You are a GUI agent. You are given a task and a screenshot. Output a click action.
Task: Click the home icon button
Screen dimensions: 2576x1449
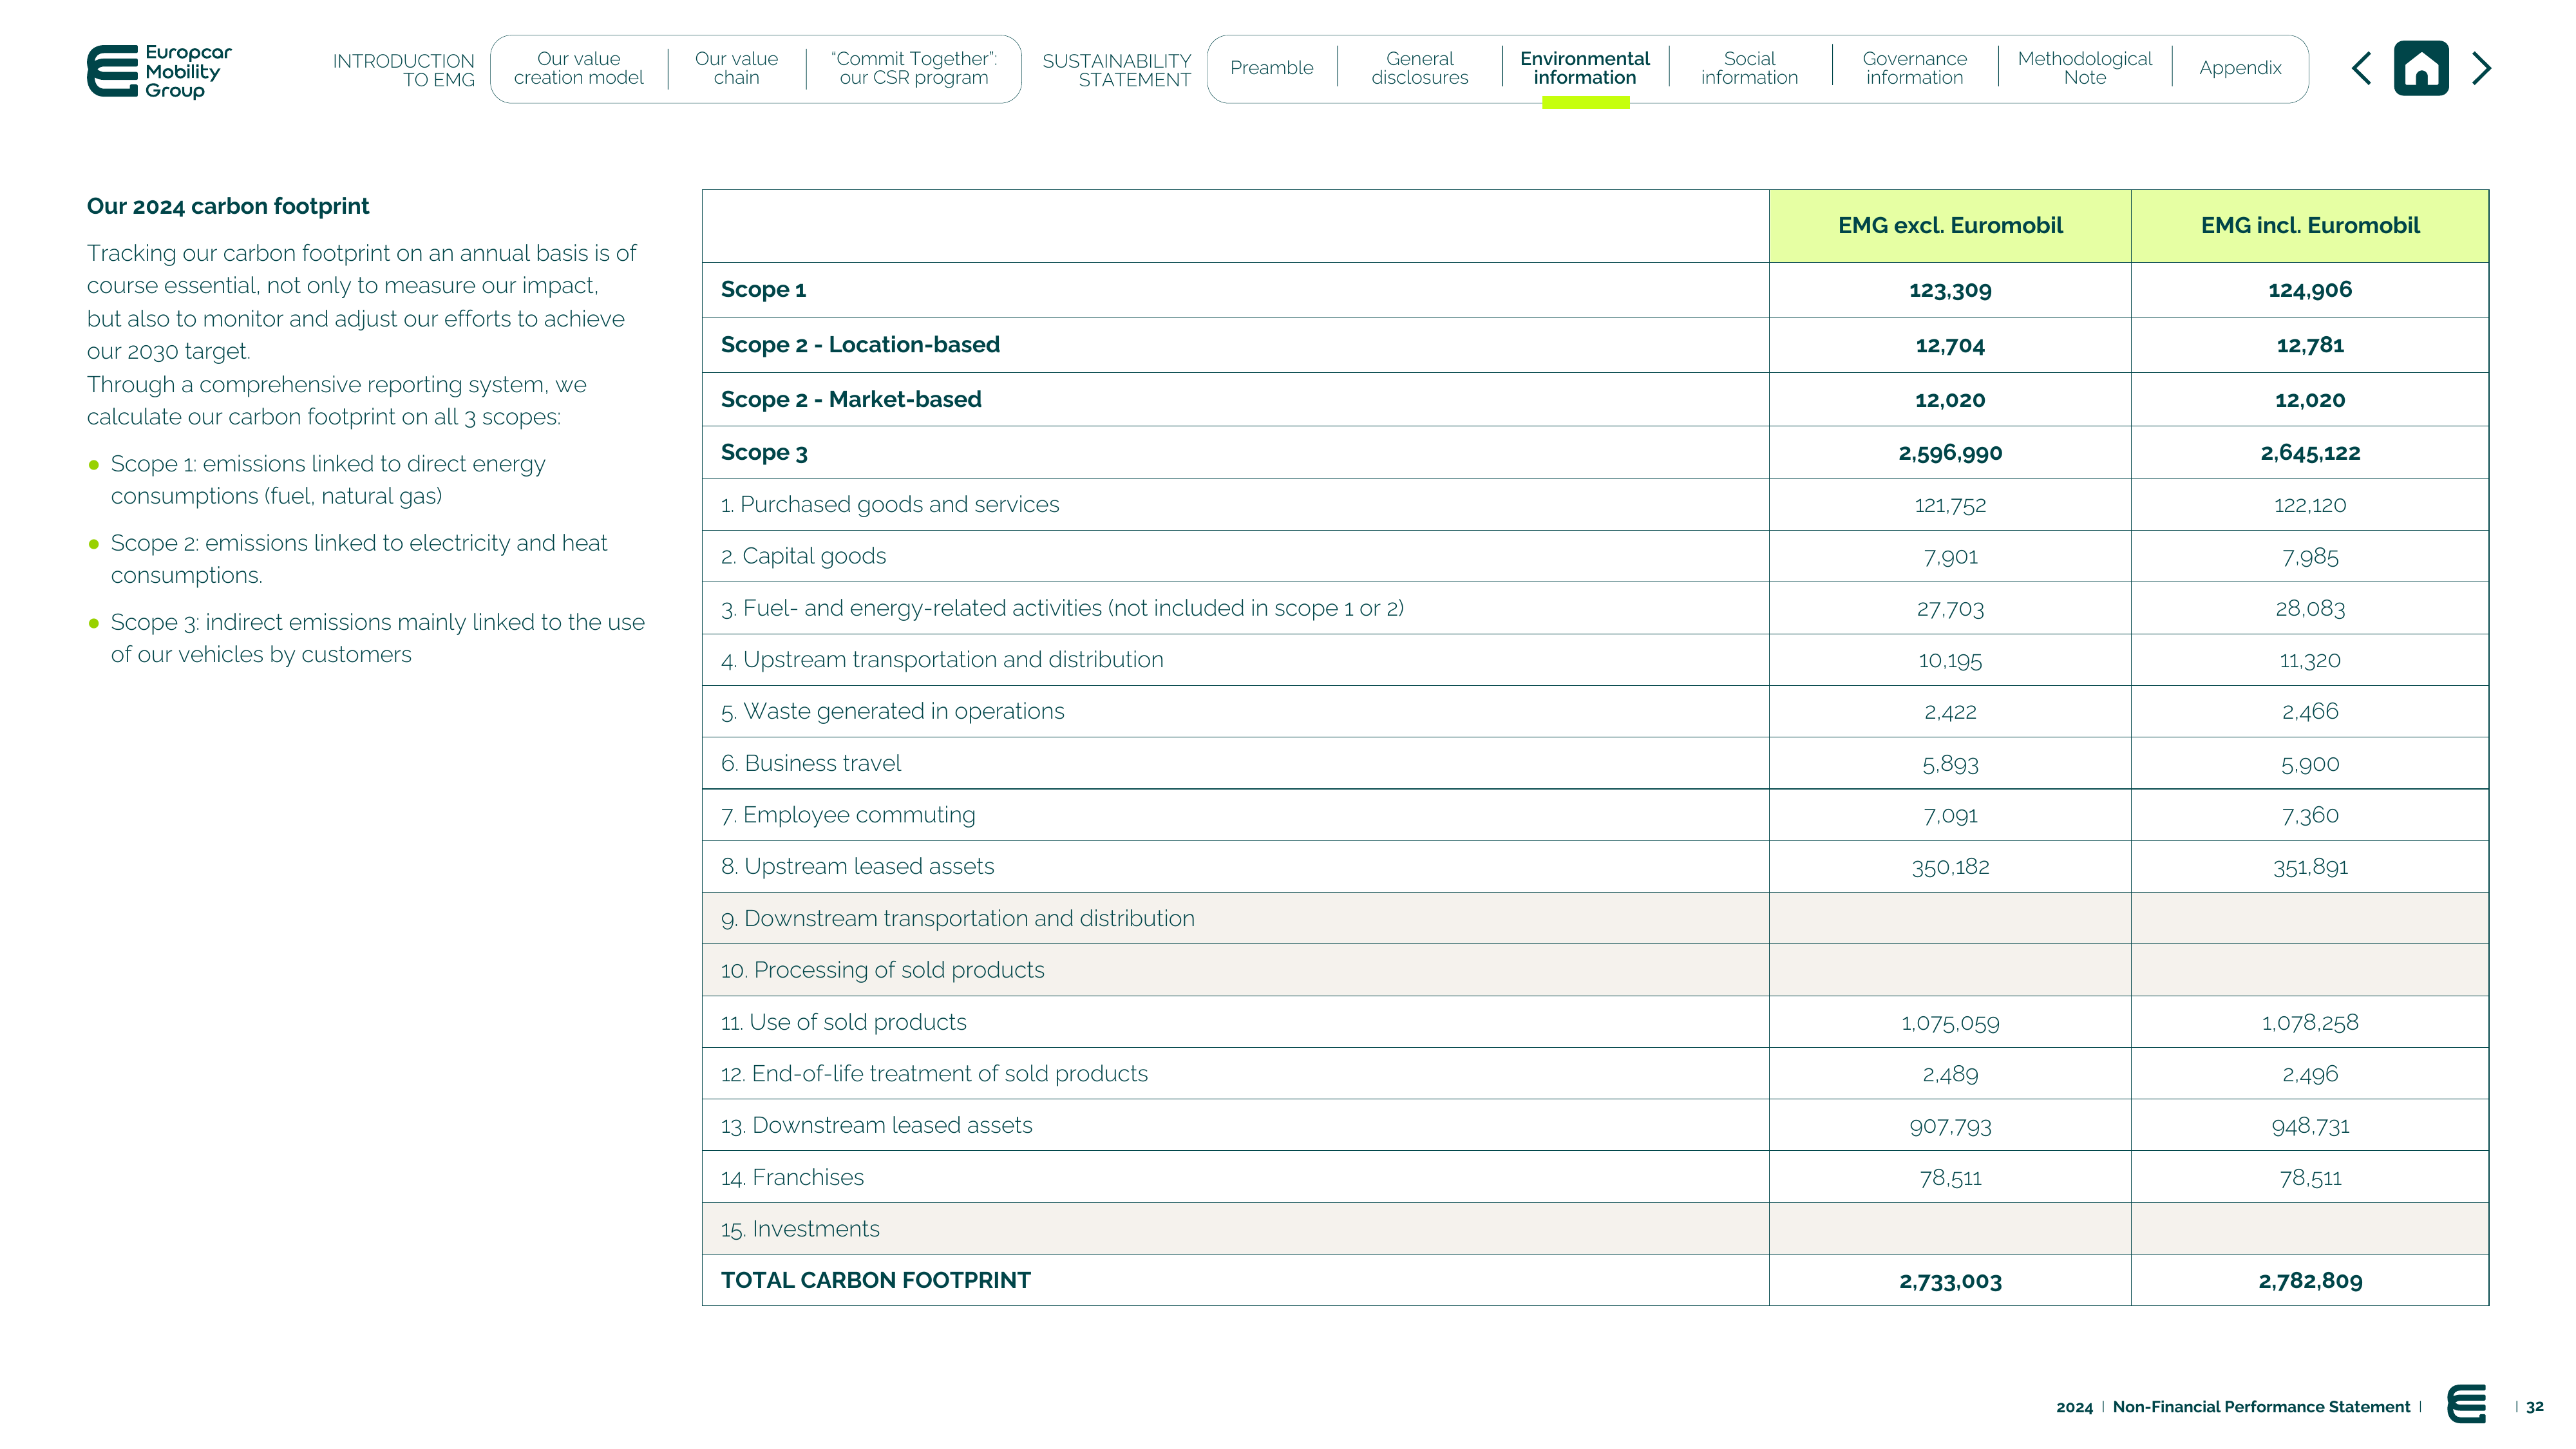point(2421,68)
